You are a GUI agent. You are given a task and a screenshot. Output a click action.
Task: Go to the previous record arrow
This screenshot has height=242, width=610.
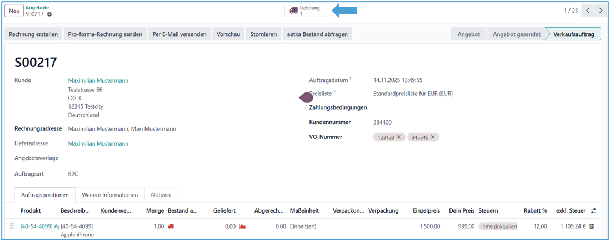[588, 11]
